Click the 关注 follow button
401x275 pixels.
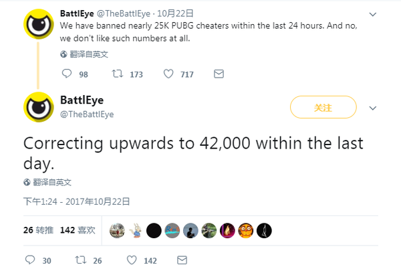pyautogui.click(x=323, y=107)
